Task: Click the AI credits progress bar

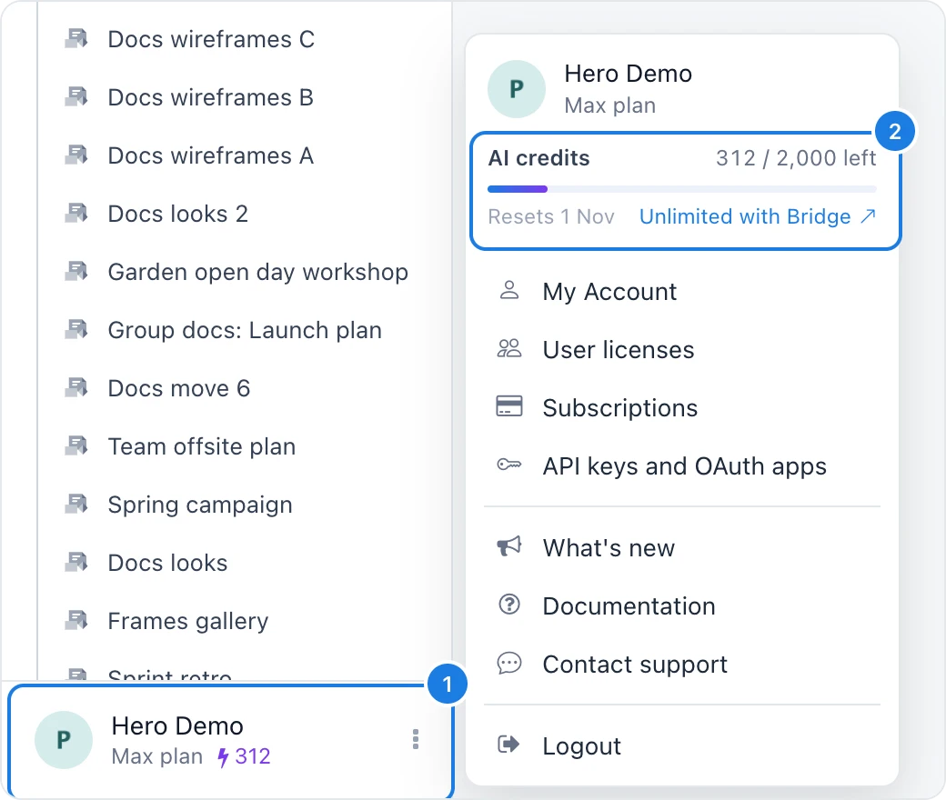Action: pos(681,189)
